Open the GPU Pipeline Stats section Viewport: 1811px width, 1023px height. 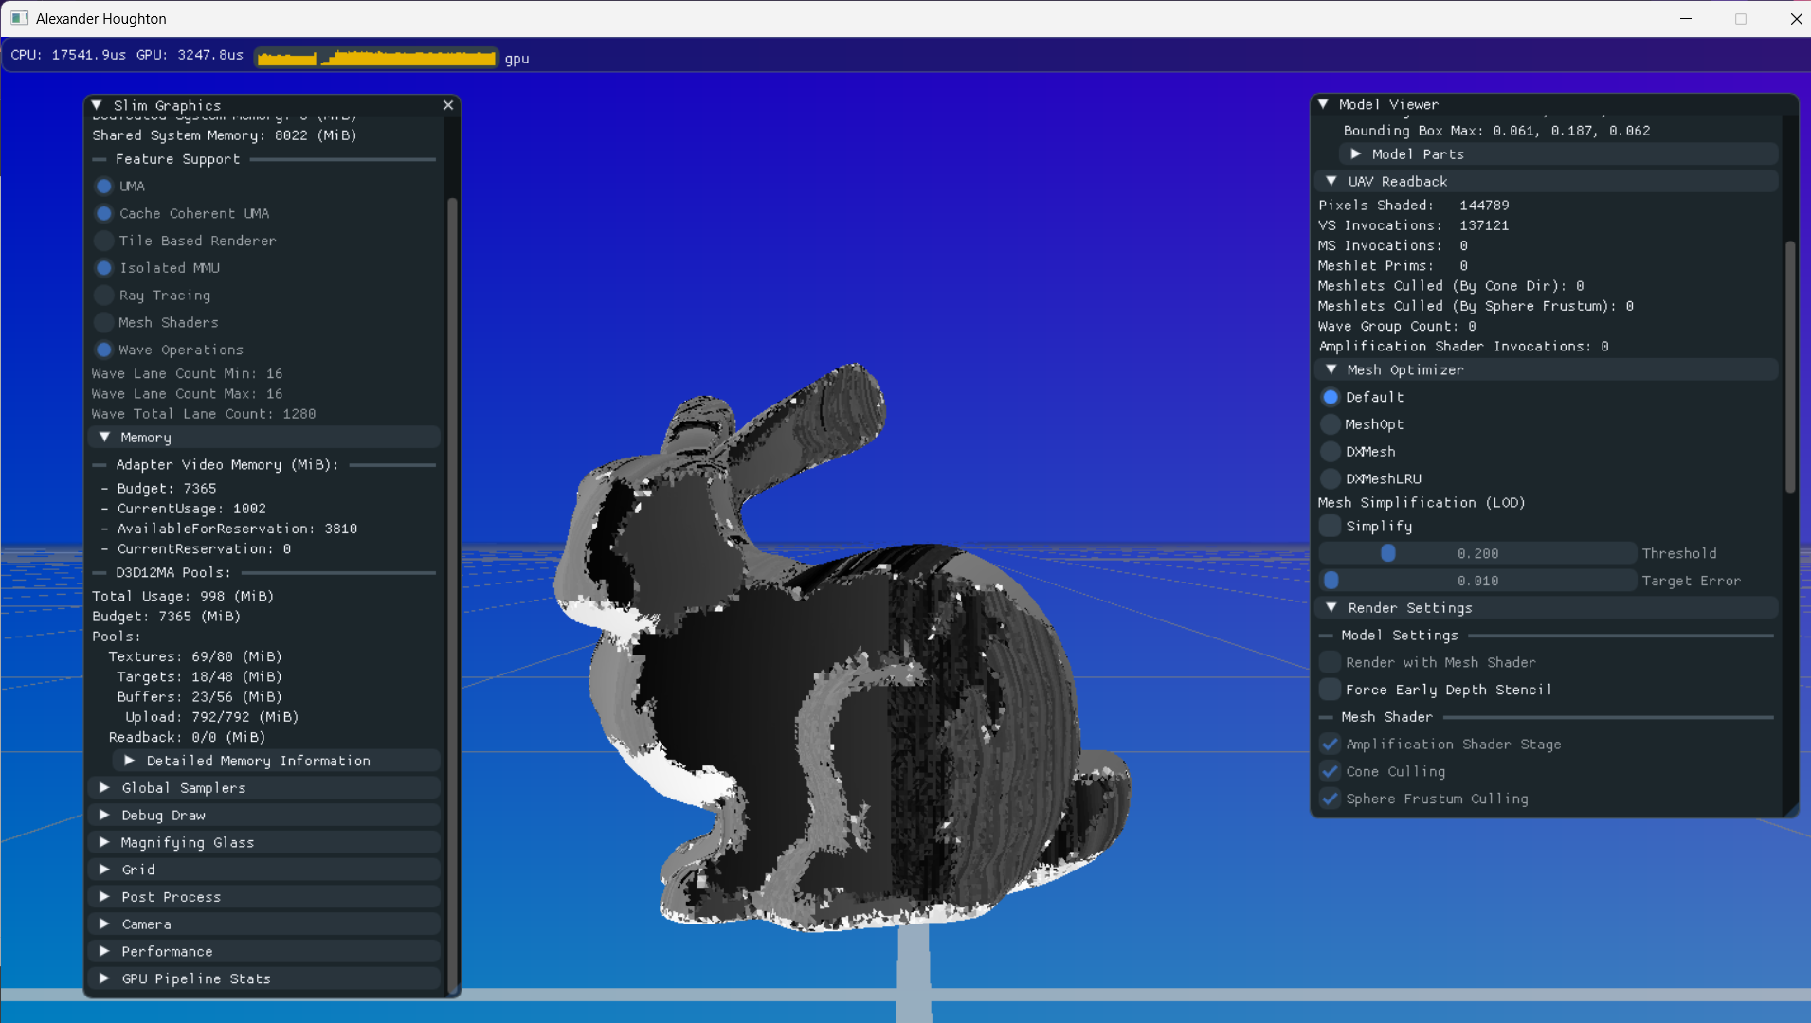coord(195,978)
